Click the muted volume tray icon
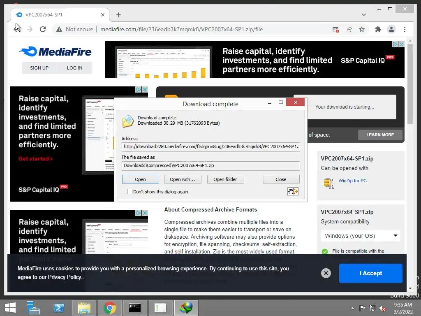 point(382,308)
